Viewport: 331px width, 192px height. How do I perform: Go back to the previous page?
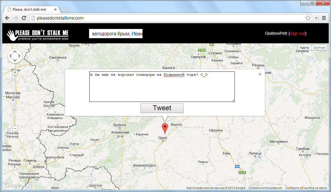click(7, 18)
